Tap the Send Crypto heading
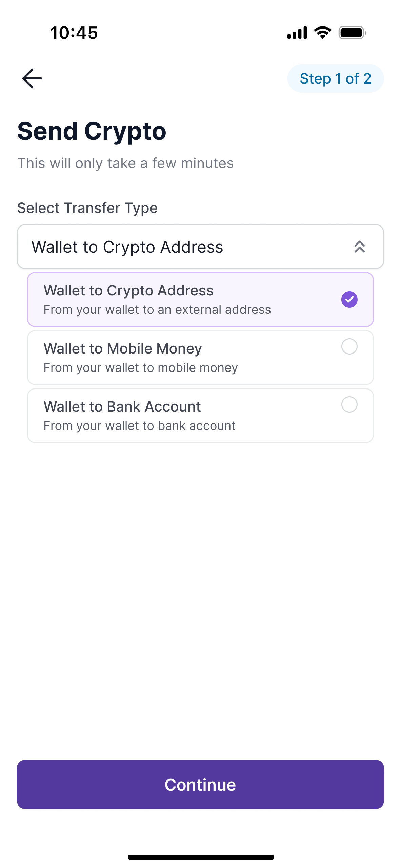 click(92, 131)
